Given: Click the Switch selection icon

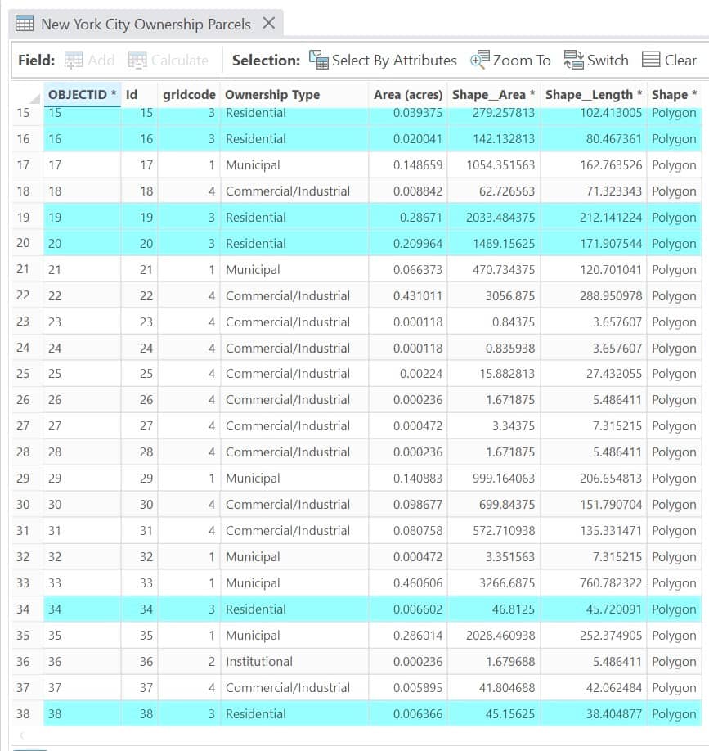Looking at the screenshot, I should tap(573, 61).
